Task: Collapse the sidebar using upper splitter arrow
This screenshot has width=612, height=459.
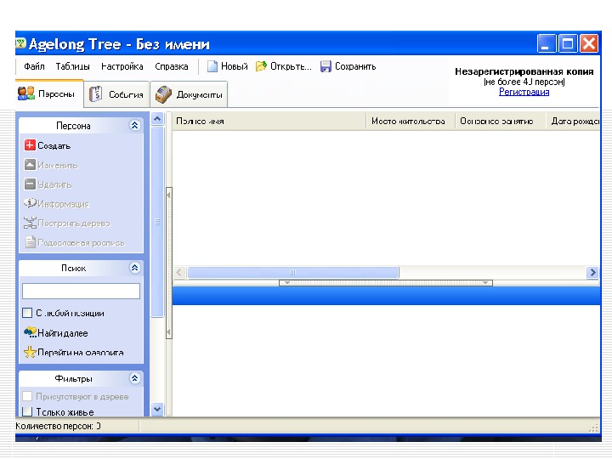Action: [x=168, y=194]
